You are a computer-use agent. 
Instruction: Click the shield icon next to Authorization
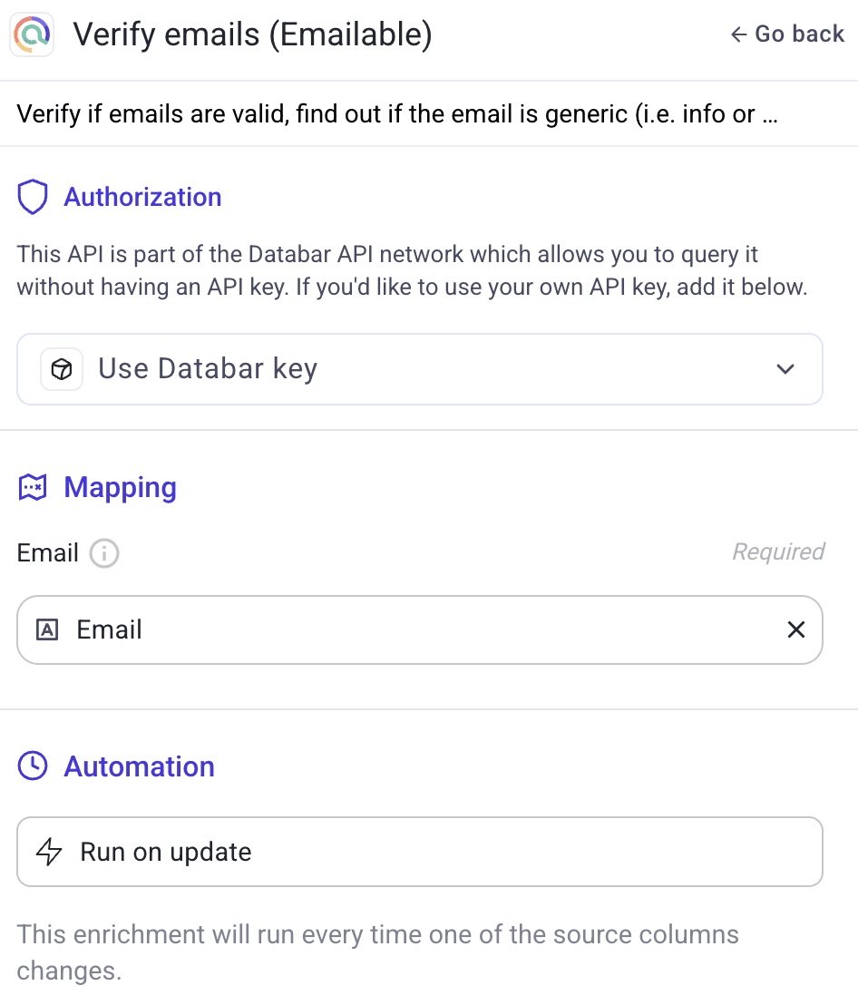point(33,197)
